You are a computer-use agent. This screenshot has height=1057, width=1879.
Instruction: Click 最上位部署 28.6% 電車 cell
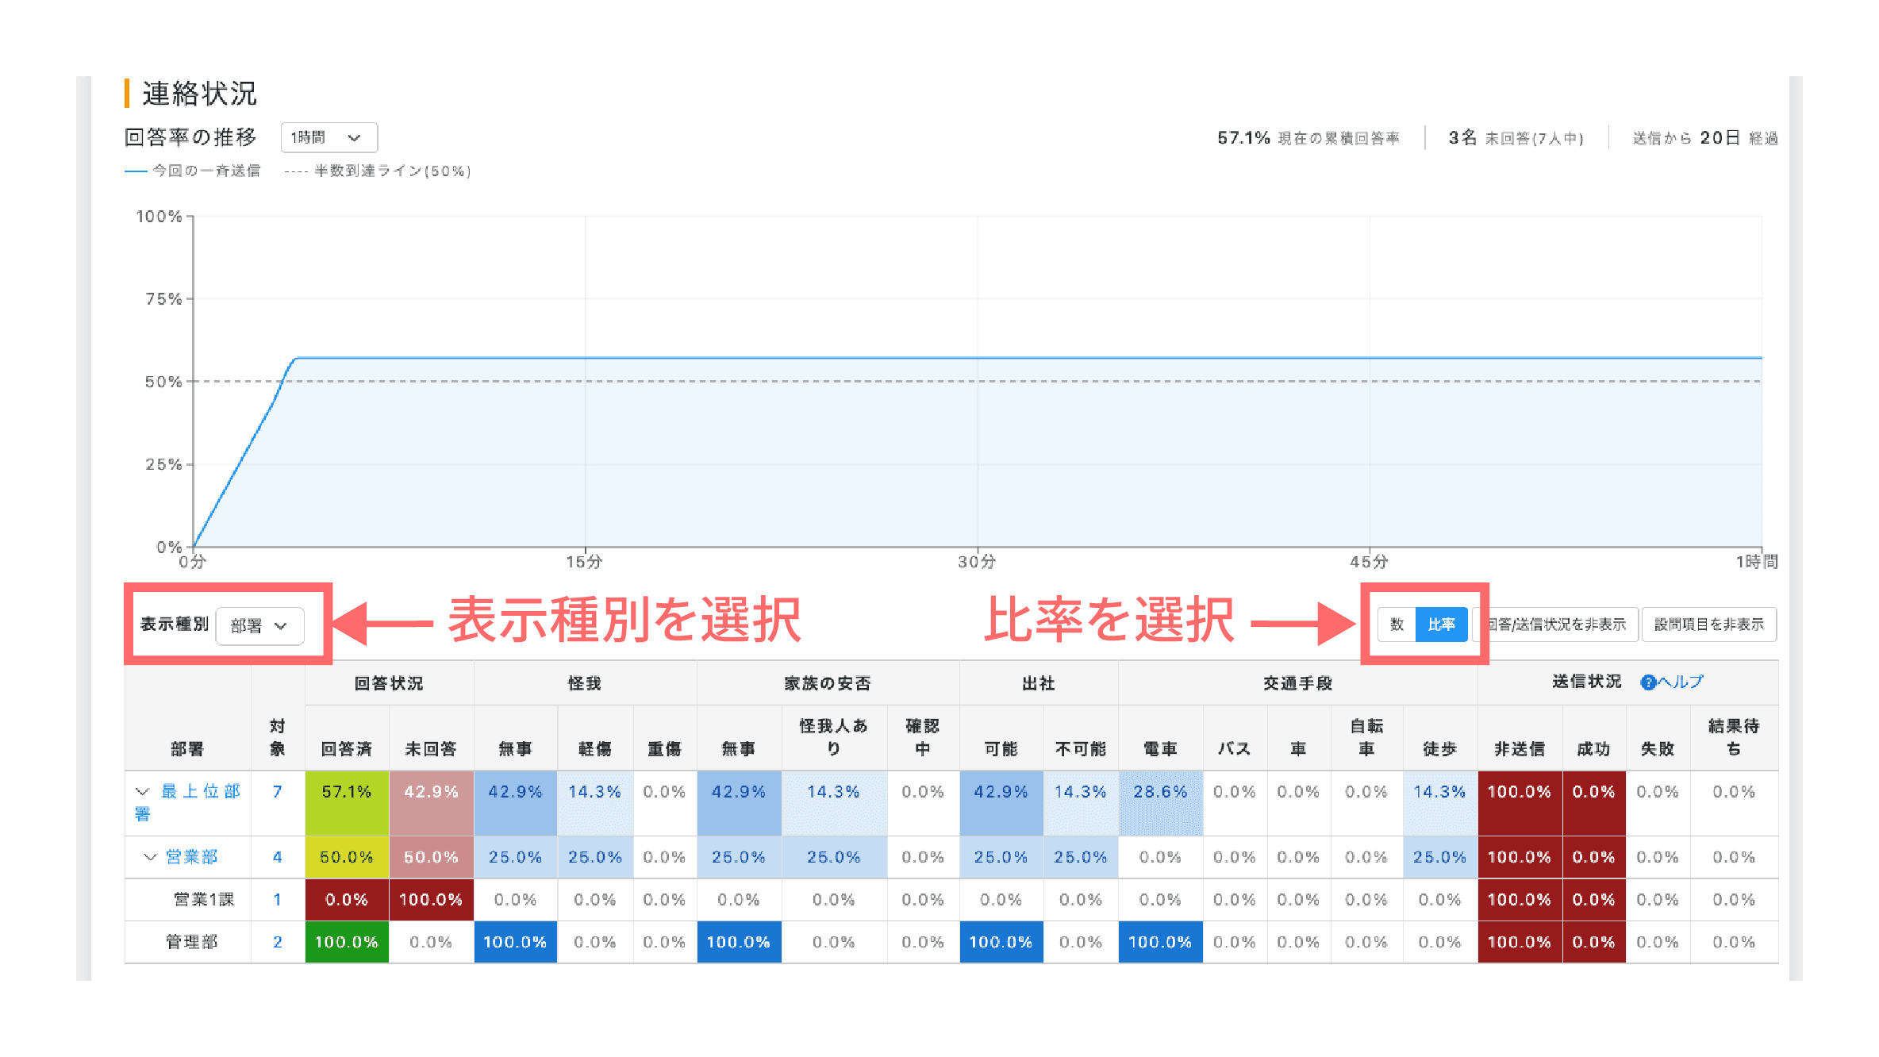(x=1160, y=802)
